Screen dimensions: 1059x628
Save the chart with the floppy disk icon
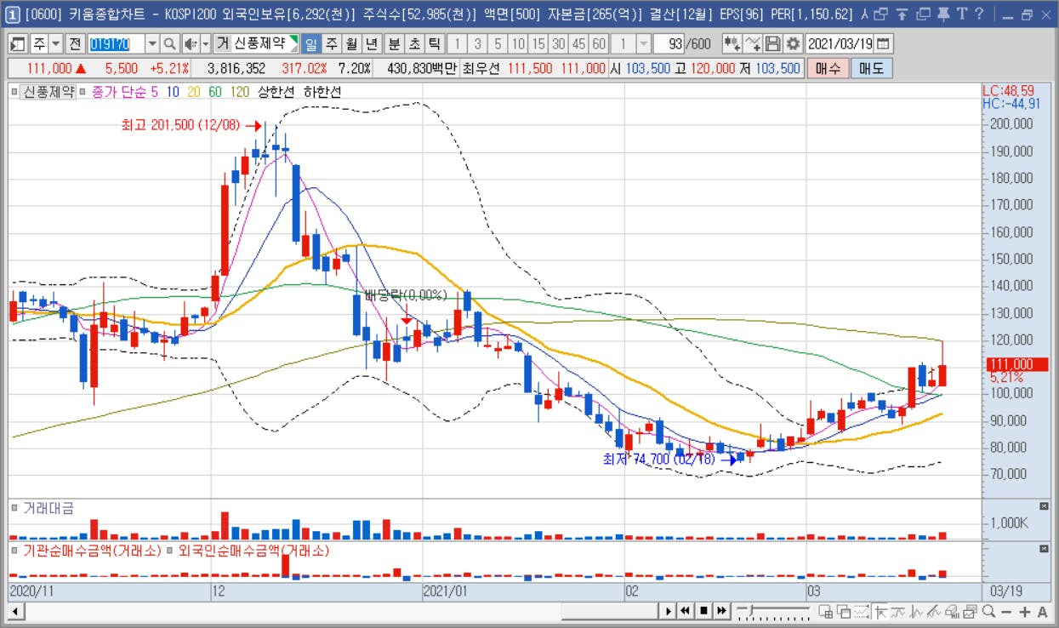point(773,43)
